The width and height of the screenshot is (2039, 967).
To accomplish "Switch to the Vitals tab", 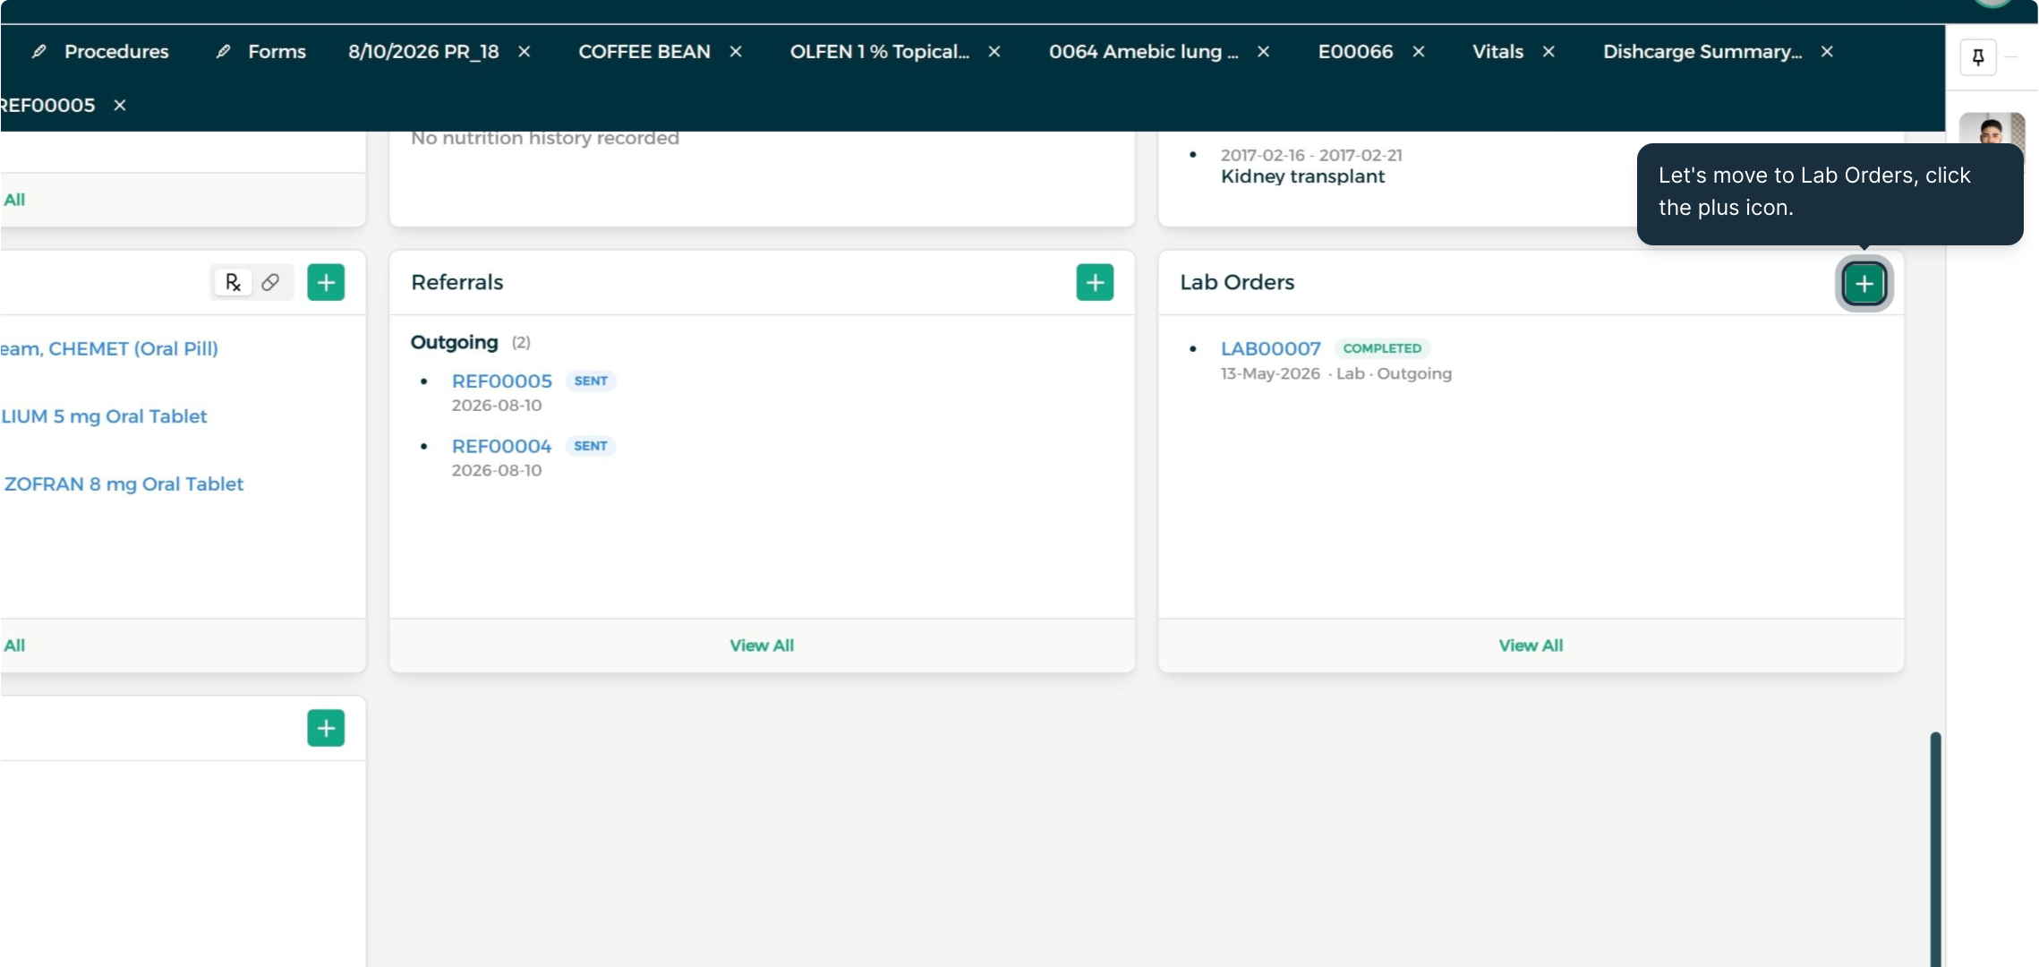I will point(1497,52).
